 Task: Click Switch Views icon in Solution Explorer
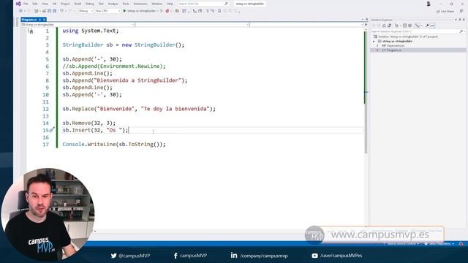click(389, 26)
